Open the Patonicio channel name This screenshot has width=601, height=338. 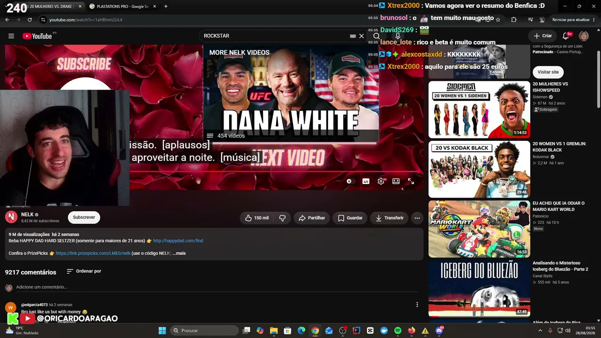tap(540, 216)
